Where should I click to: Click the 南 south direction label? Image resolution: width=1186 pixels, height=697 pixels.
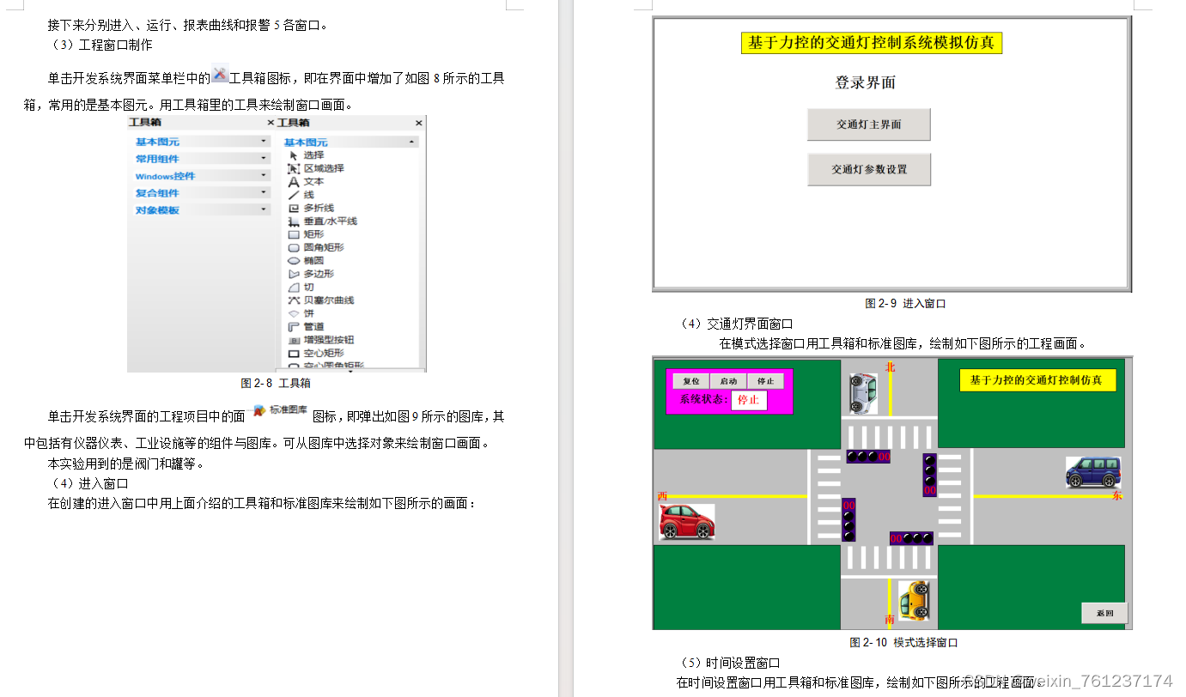pos(890,619)
